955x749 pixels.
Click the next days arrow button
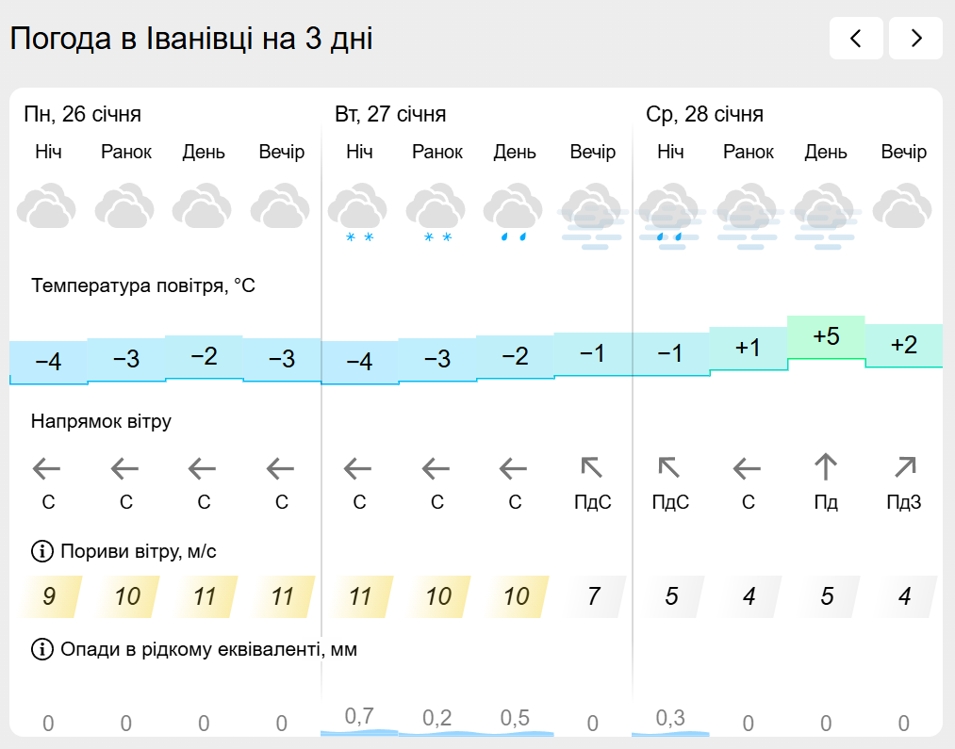coord(915,39)
